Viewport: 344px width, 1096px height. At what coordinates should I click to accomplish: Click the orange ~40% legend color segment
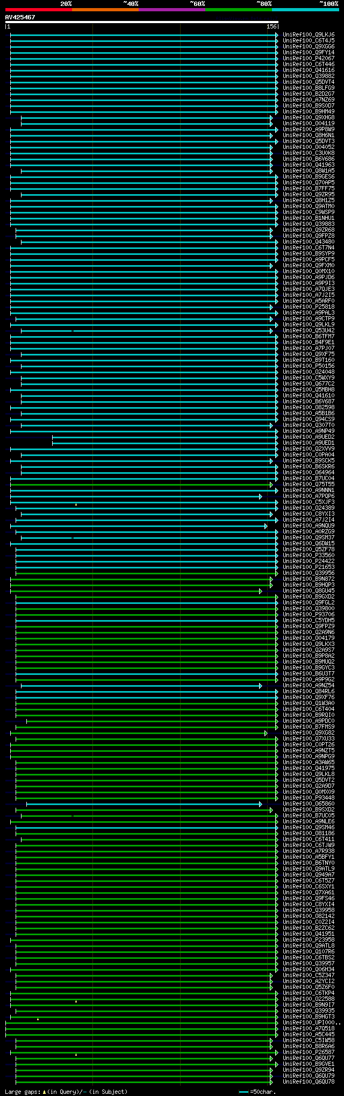105,10
